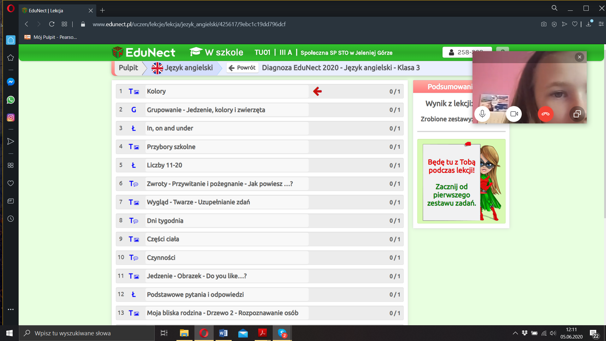Open Messenger in Opera sidebar
This screenshot has width=606, height=341.
coord(10,82)
